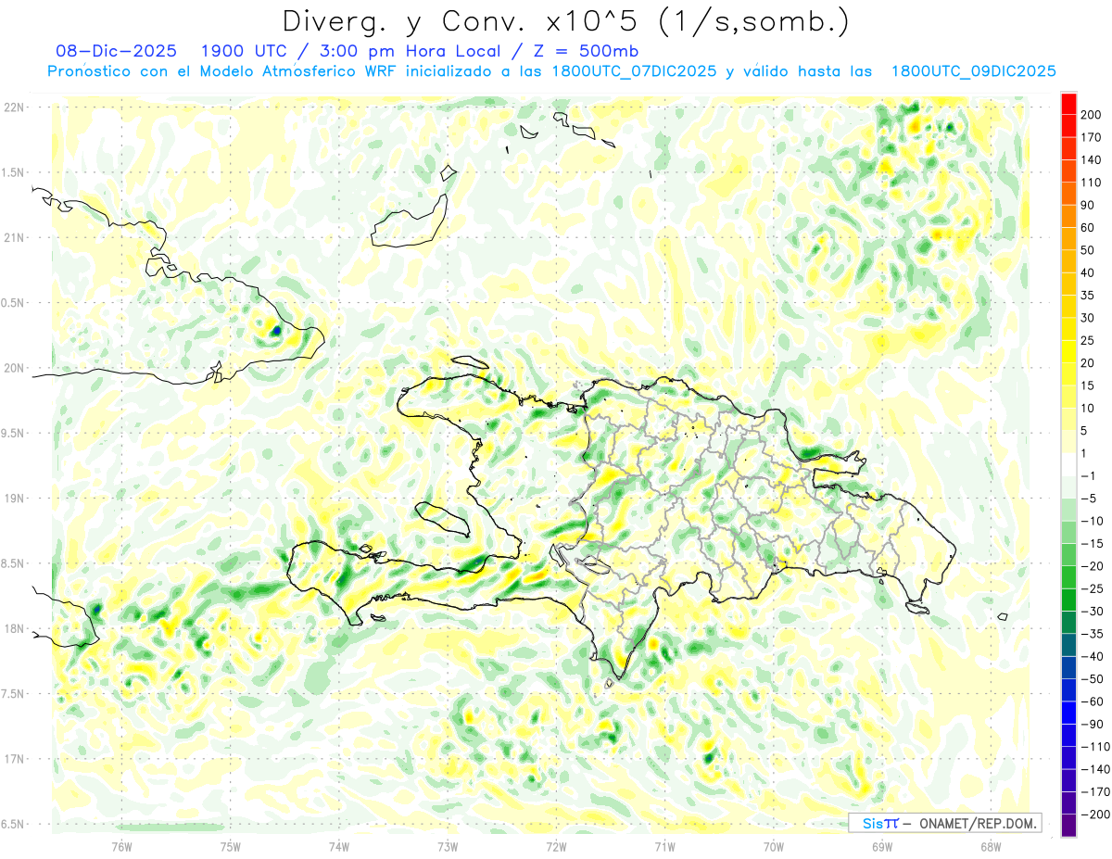Click the dark purple swatch below -200
The height and width of the screenshot is (859, 1112).
[x=1068, y=825]
